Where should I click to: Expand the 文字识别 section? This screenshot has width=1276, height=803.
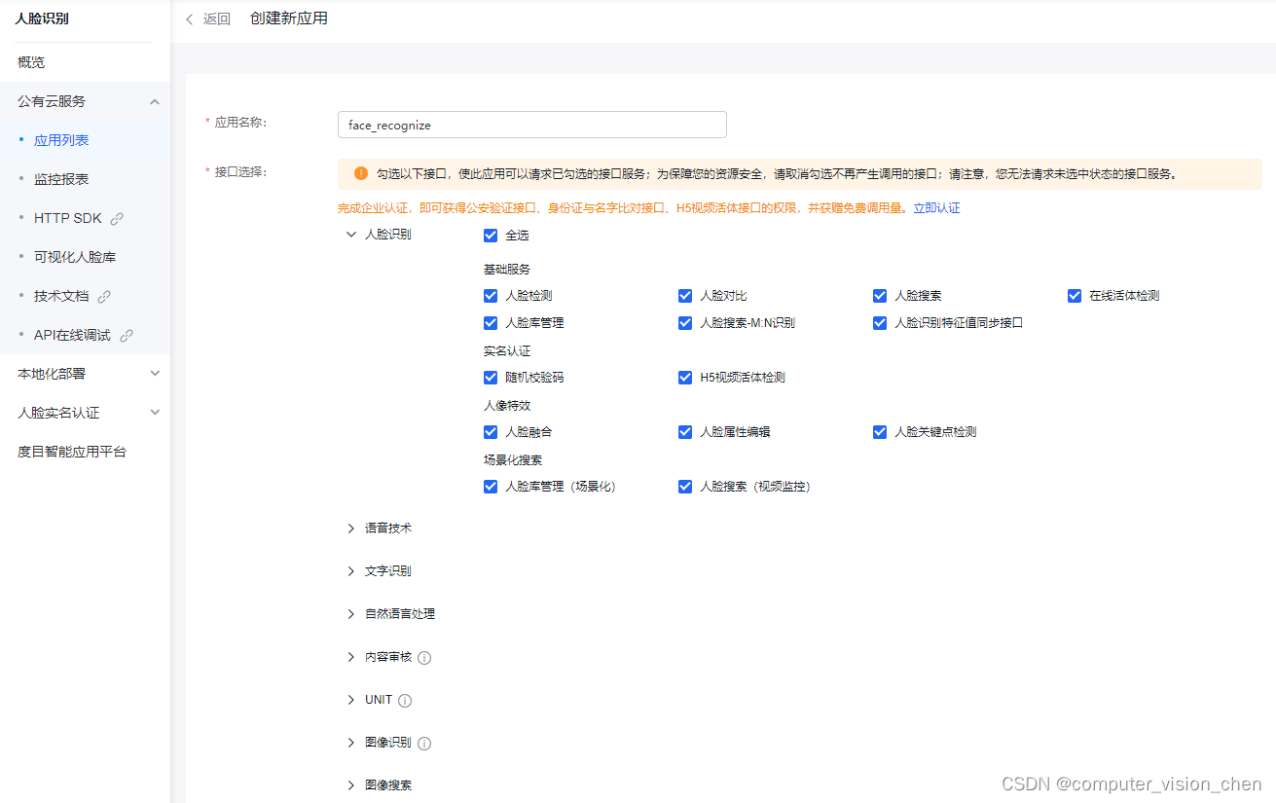351,571
